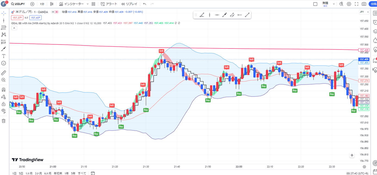Viewport: 377px width, 175px height.
Task: Expand the indicator favorites dropdown arrow
Action: click(x=87, y=4)
